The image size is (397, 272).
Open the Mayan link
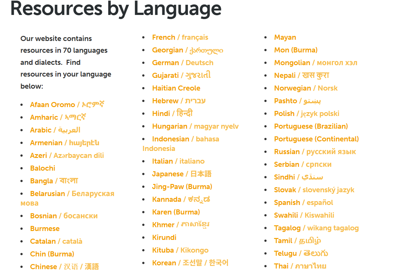pos(285,37)
